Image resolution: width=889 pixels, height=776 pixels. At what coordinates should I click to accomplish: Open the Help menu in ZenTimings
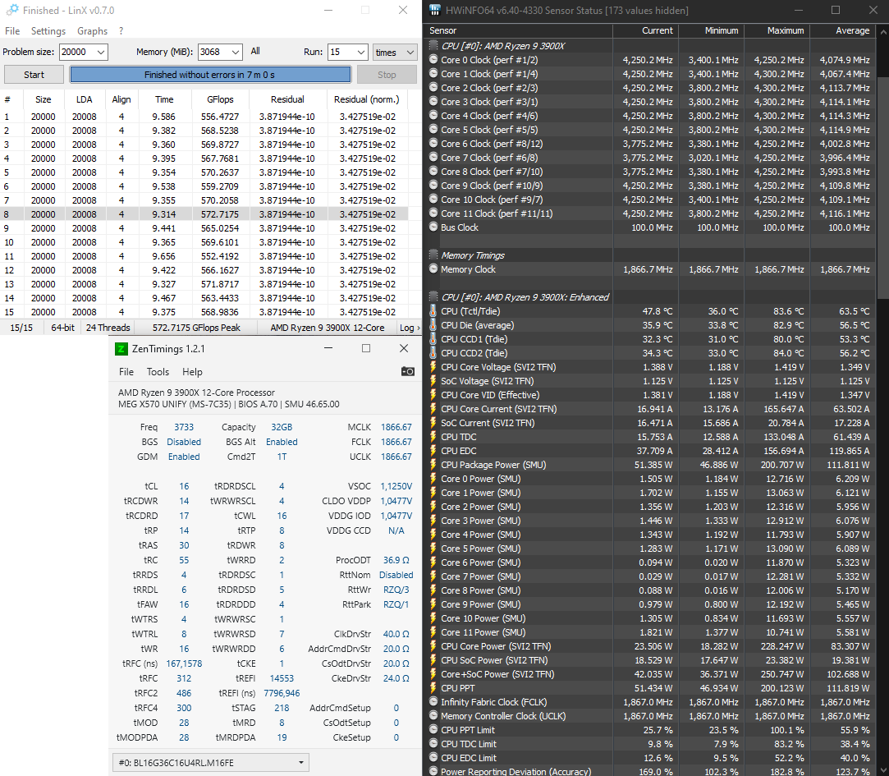[192, 372]
